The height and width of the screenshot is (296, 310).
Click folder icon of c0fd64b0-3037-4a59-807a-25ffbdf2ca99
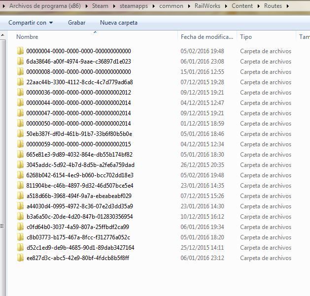click(x=20, y=227)
